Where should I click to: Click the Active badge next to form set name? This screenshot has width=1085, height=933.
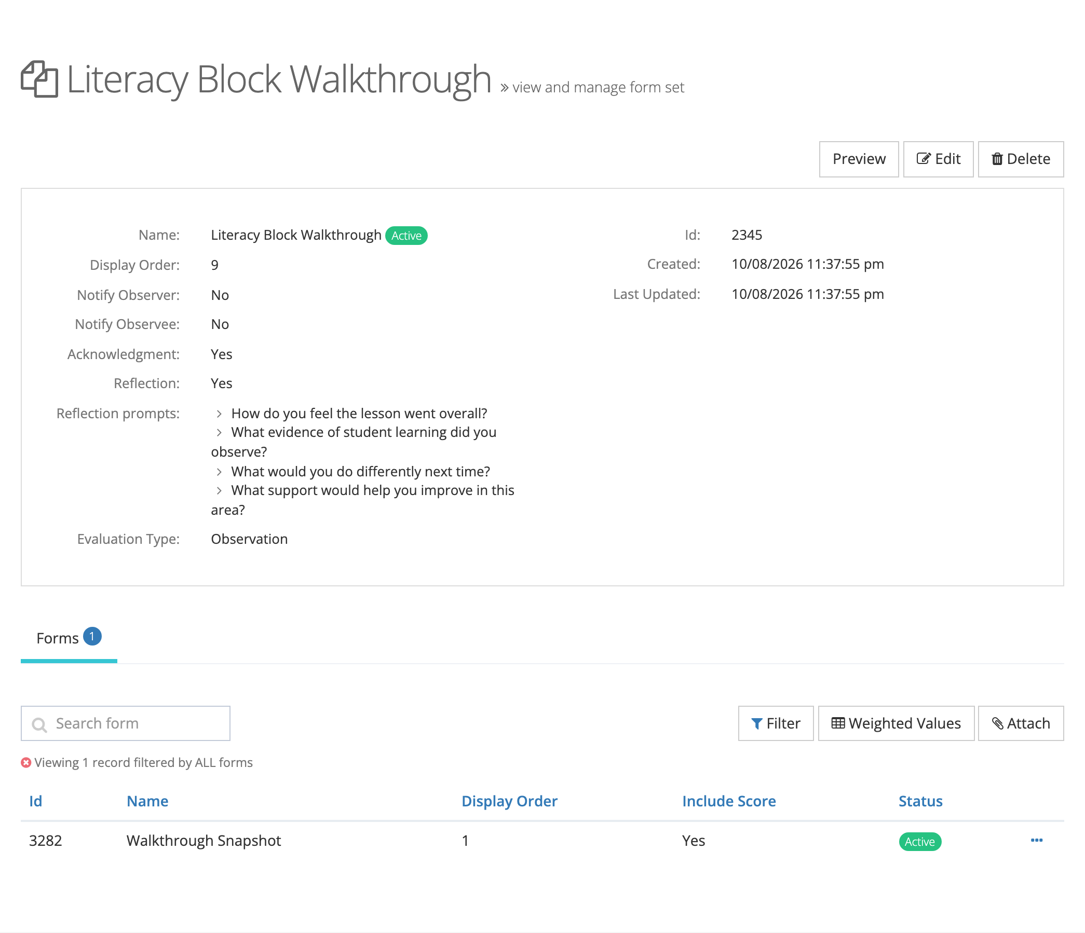[x=406, y=236]
